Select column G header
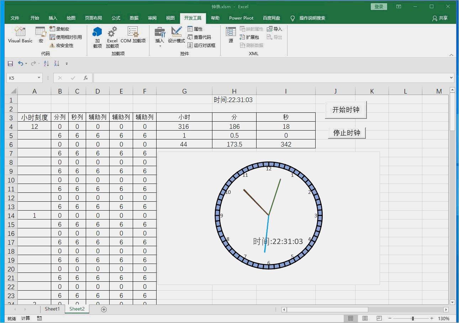 [x=184, y=91]
